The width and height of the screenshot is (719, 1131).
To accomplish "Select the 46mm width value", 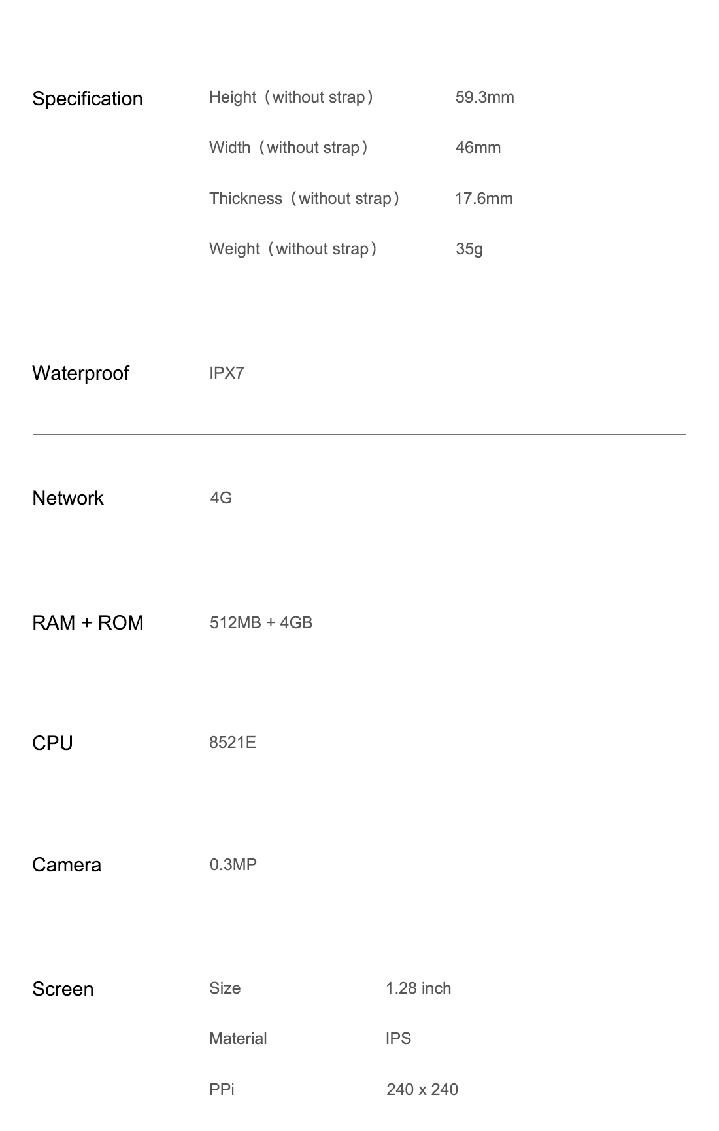I will click(478, 148).
